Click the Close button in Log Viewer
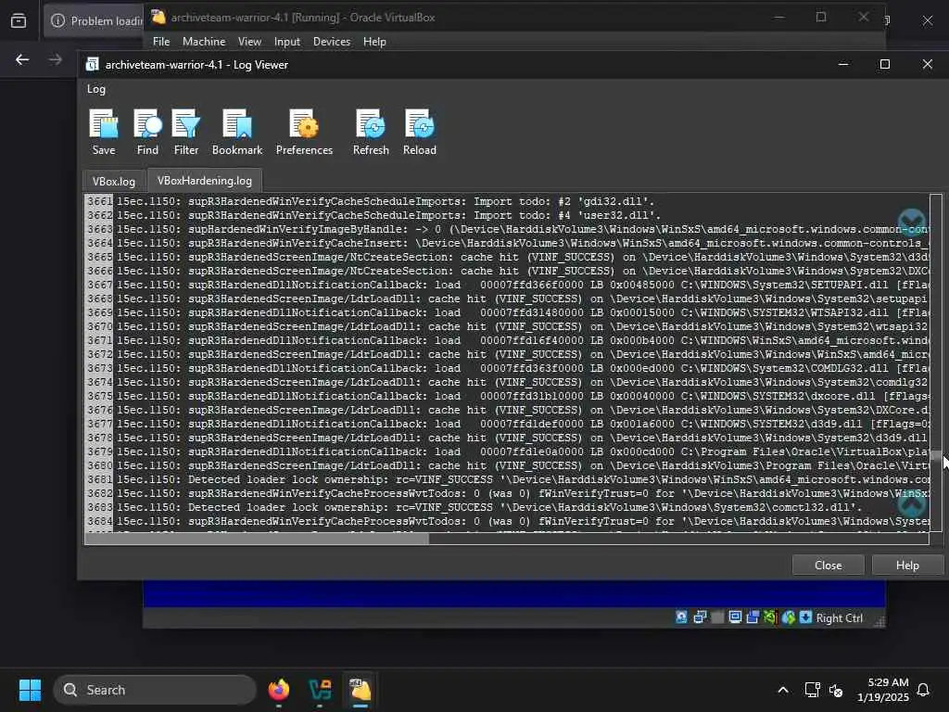Image resolution: width=949 pixels, height=712 pixels. coord(828,565)
